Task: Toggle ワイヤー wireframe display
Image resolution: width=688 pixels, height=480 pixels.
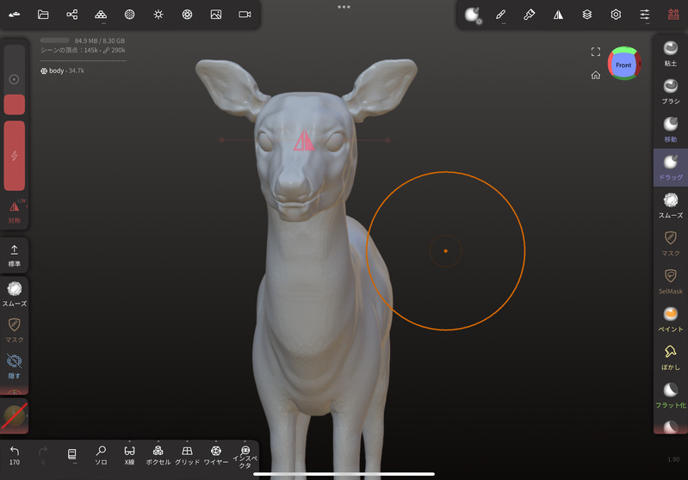Action: click(x=216, y=455)
